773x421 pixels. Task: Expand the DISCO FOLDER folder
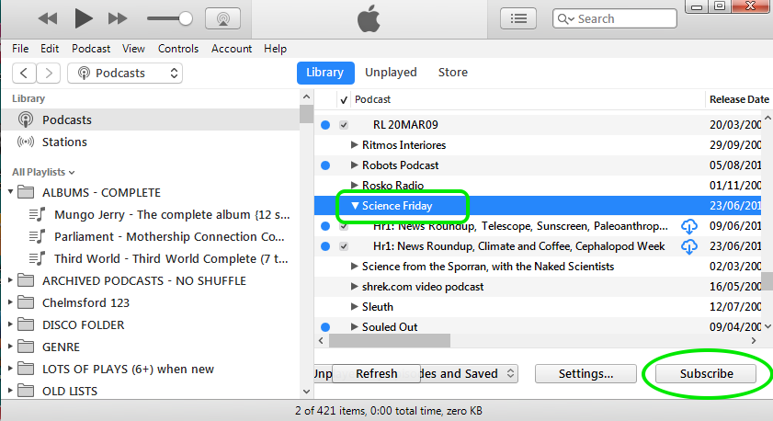click(x=10, y=324)
